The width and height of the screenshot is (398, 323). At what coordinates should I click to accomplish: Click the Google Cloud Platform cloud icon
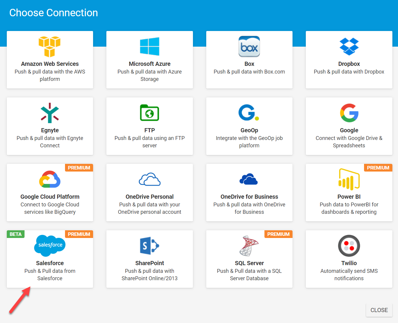[x=50, y=179]
